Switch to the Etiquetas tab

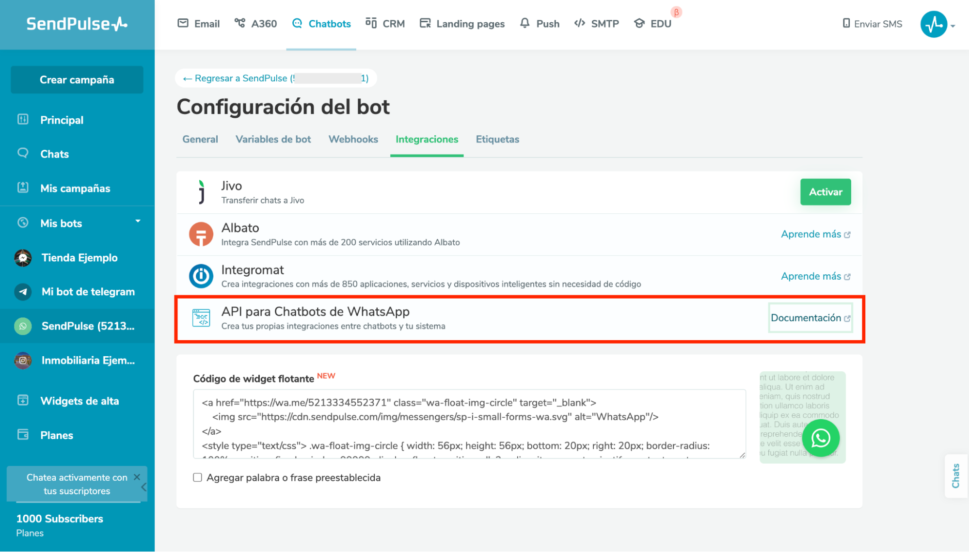[497, 140]
